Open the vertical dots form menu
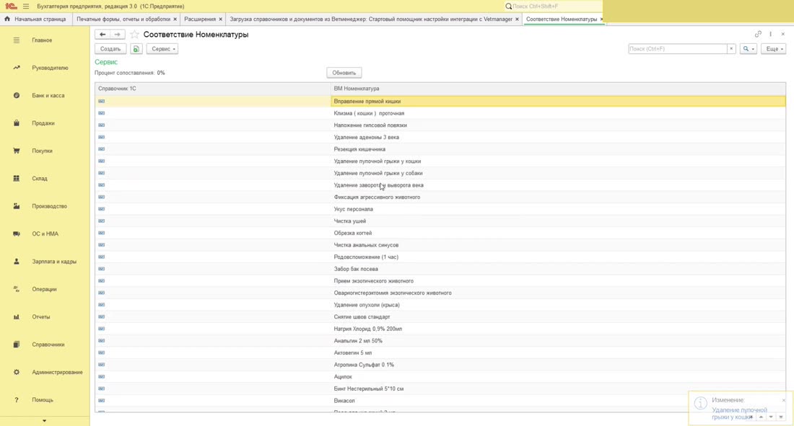Viewport: 794px width, 426px height. [771, 34]
